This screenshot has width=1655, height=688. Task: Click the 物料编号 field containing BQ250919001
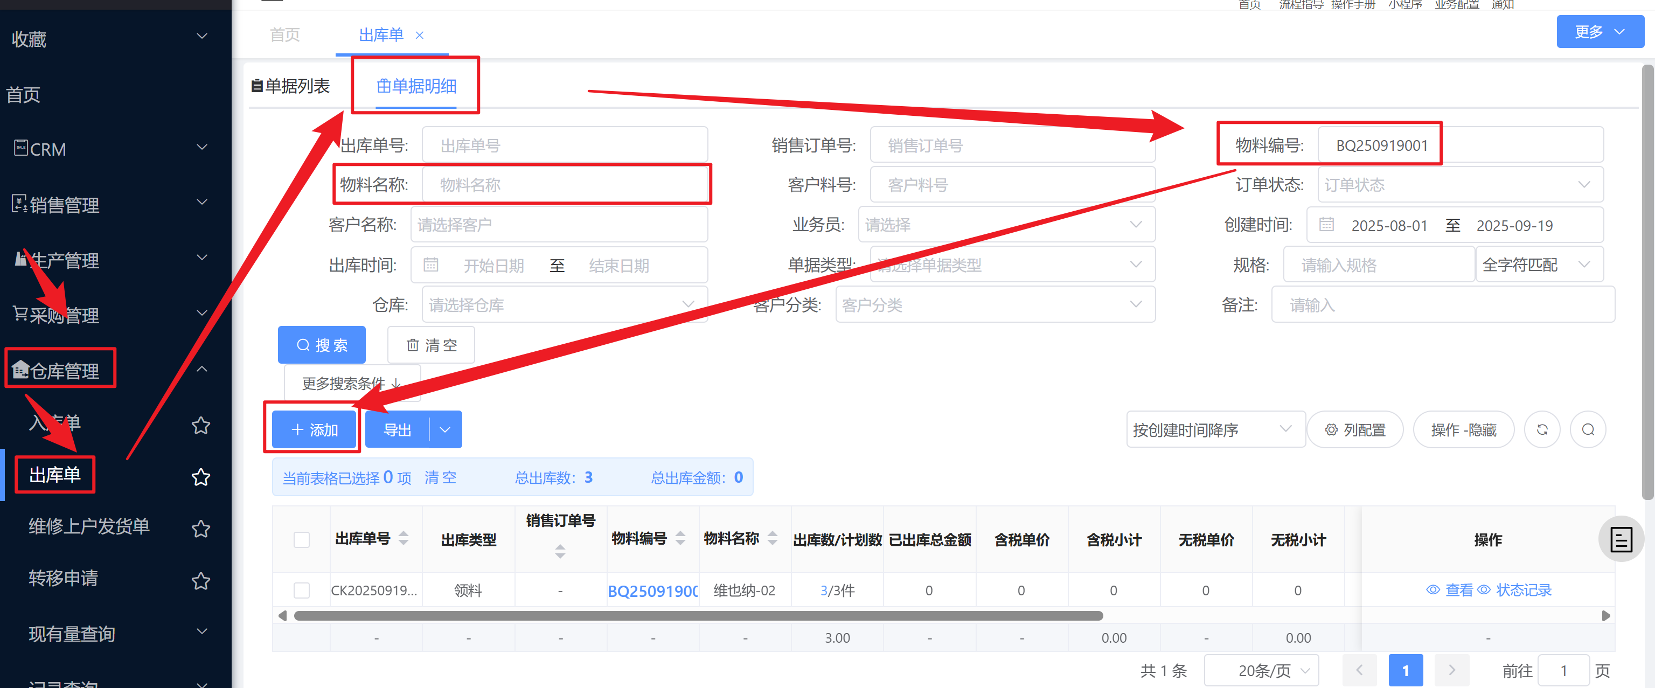1459,144
